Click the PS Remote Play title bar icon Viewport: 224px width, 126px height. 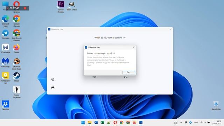pos(49,29)
